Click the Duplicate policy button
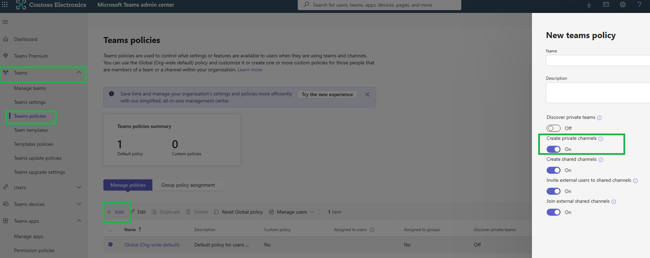 tap(166, 212)
